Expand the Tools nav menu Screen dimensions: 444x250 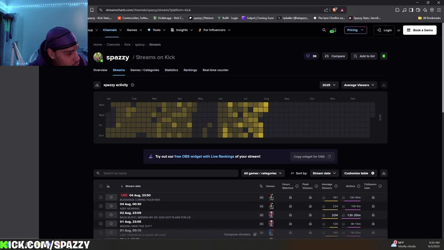(157, 30)
